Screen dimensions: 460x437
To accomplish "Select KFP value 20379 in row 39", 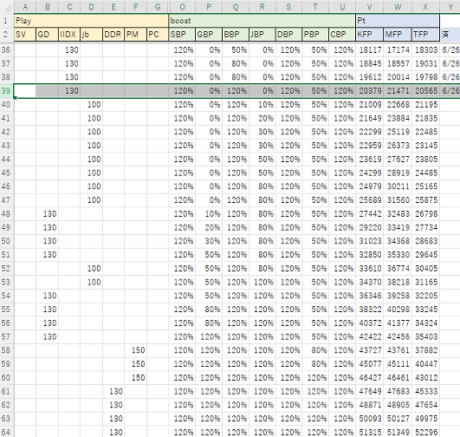I will pos(369,91).
